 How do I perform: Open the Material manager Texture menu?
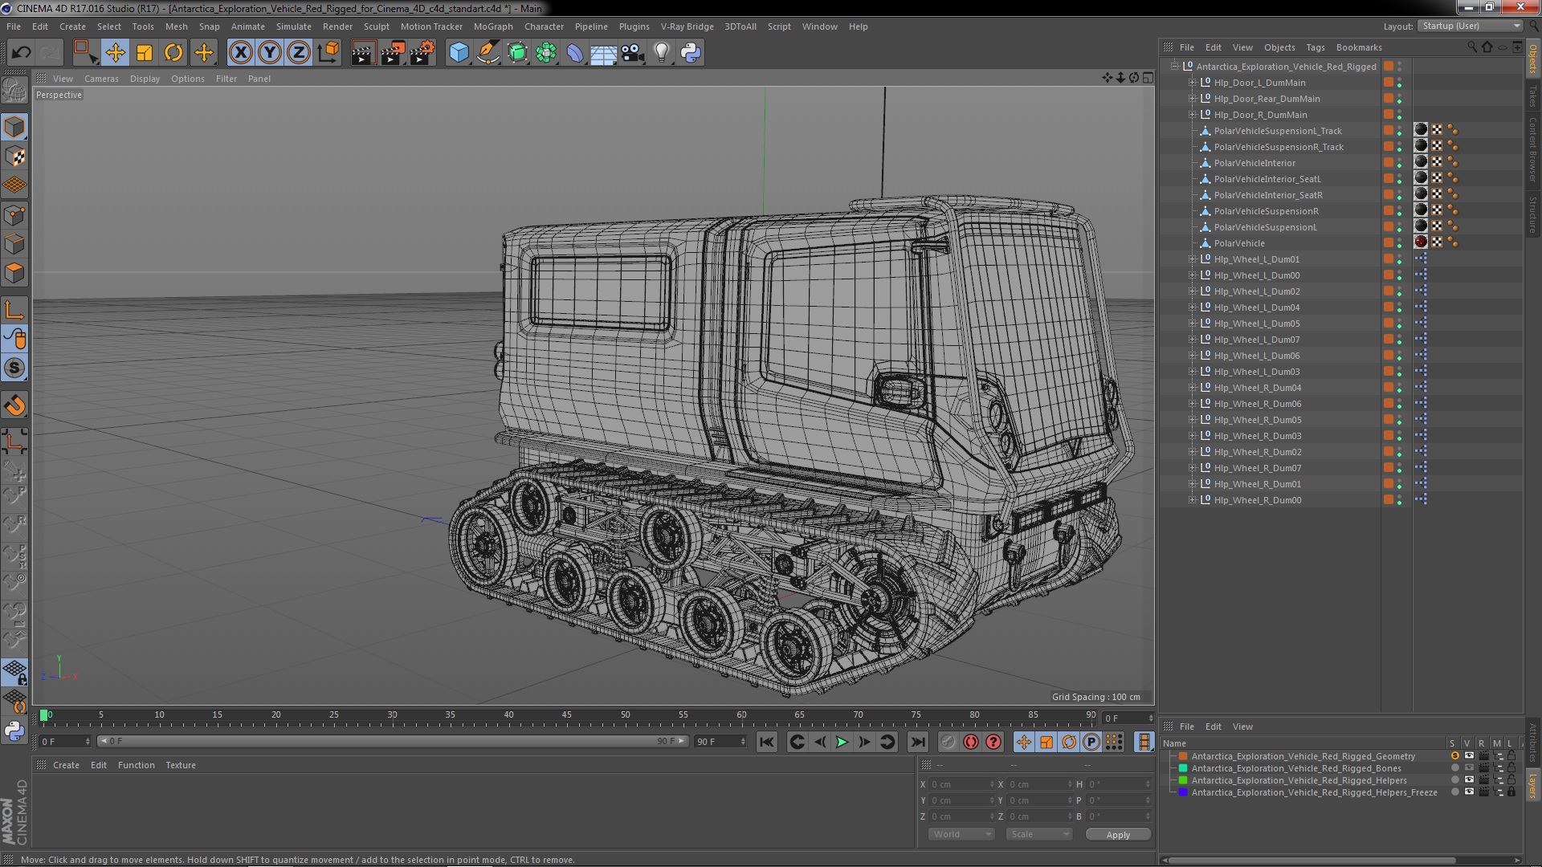pyautogui.click(x=180, y=765)
